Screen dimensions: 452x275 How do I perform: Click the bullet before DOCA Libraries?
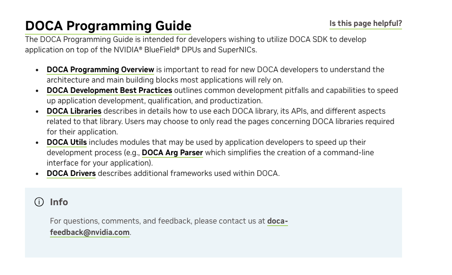37,112
